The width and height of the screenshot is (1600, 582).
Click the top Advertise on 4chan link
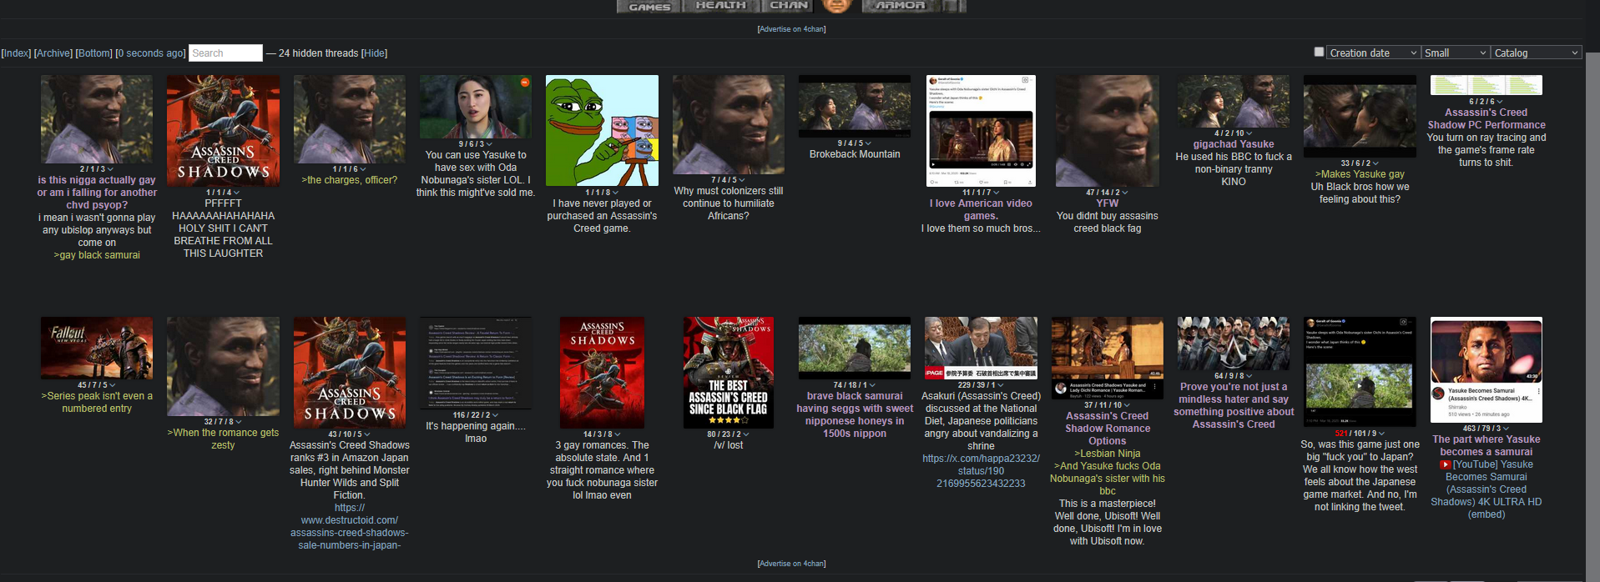[791, 29]
